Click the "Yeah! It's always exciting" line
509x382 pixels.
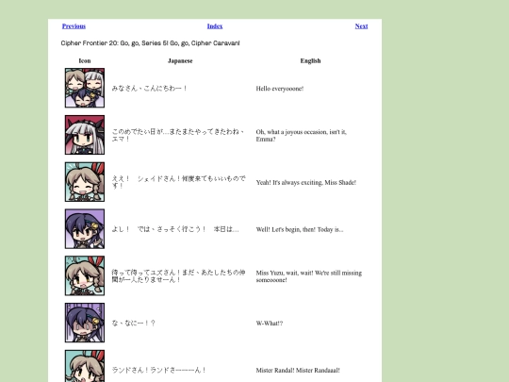pyautogui.click(x=306, y=182)
